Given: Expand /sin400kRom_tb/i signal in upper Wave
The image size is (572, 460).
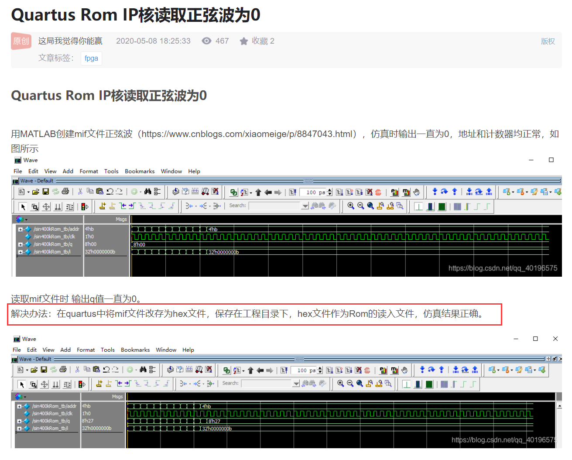Looking at the screenshot, I should point(20,252).
